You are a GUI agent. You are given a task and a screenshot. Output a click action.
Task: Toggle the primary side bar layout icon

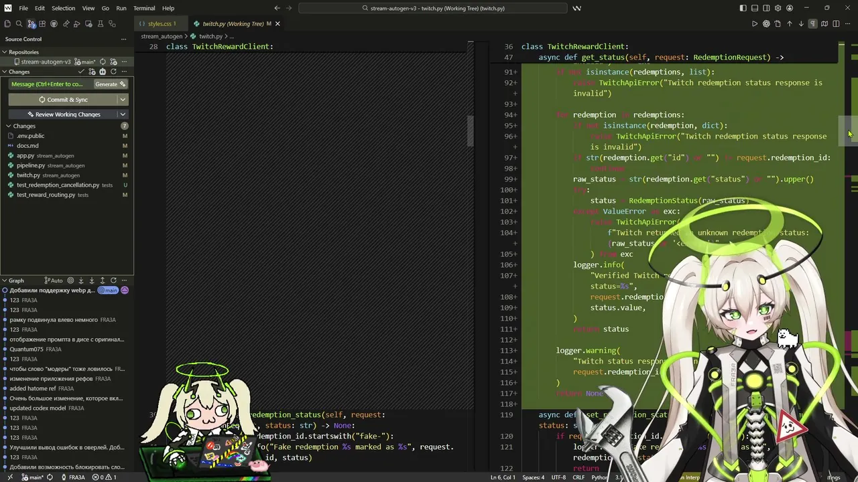click(x=743, y=8)
